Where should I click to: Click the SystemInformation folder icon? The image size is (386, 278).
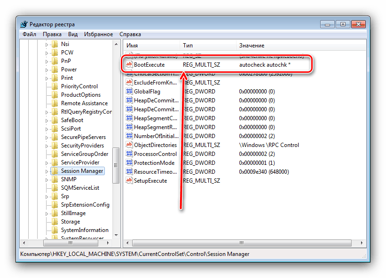(x=55, y=230)
